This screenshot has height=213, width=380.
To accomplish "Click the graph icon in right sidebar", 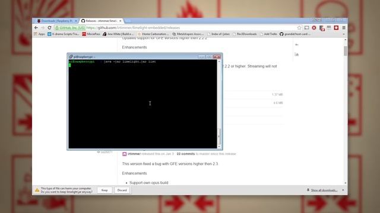I will (x=297, y=54).
